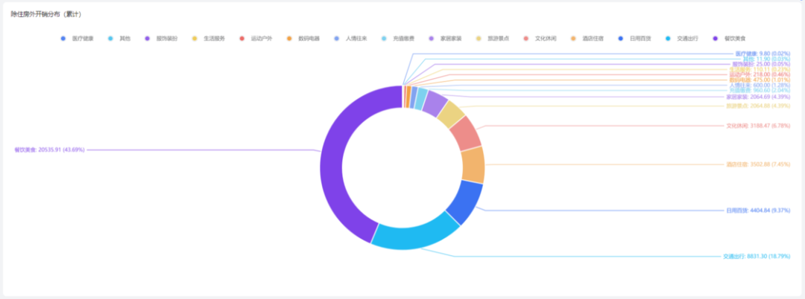Select the light blue 充值缴费 donut slice
The height and width of the screenshot is (299, 805).
coord(420,98)
